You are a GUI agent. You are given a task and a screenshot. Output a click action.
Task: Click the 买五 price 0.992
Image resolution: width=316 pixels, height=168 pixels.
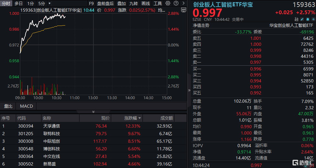pos(256,93)
